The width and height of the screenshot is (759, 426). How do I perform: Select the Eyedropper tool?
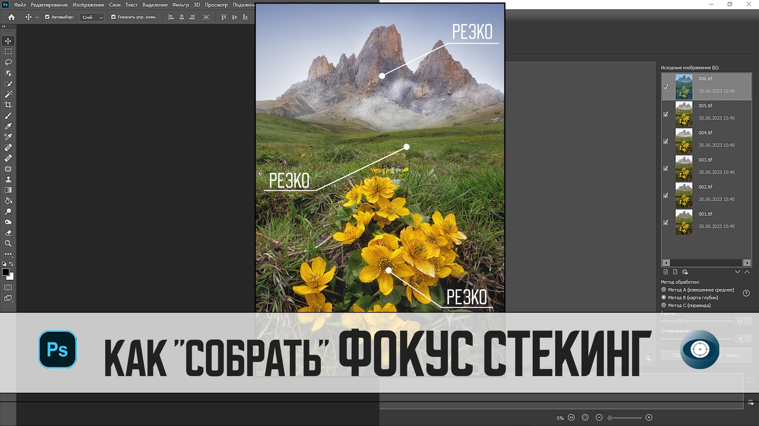[8, 126]
